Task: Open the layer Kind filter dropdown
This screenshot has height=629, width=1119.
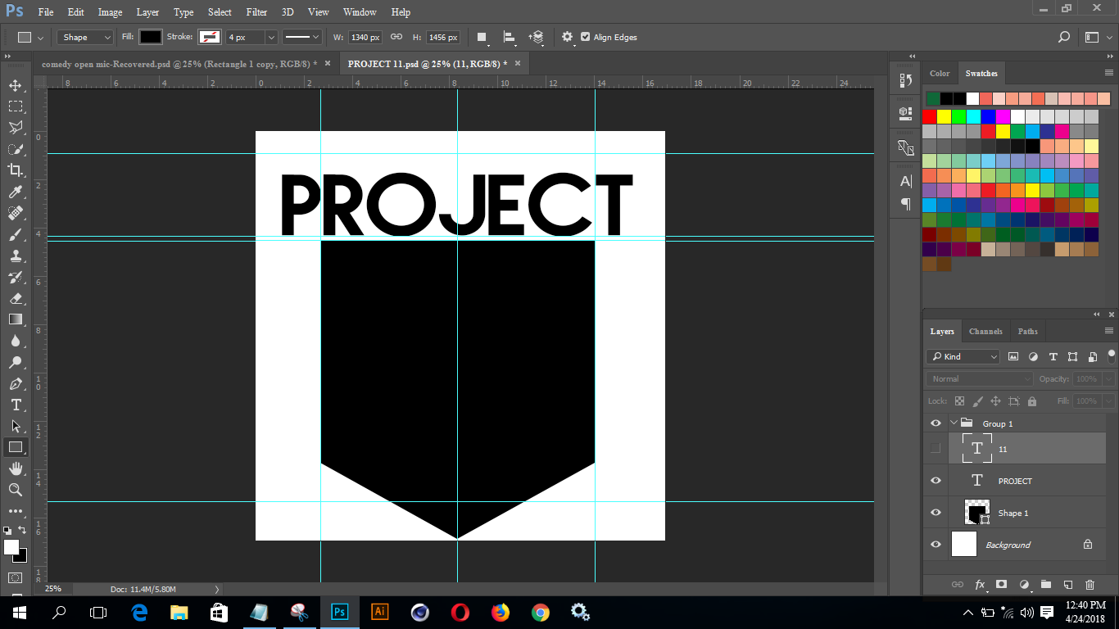Action: click(x=963, y=356)
